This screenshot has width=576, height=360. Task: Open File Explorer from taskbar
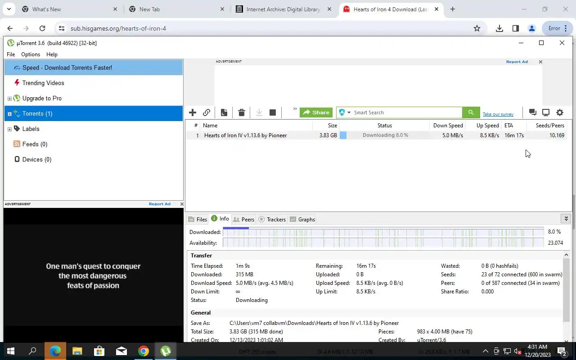click(x=77, y=351)
